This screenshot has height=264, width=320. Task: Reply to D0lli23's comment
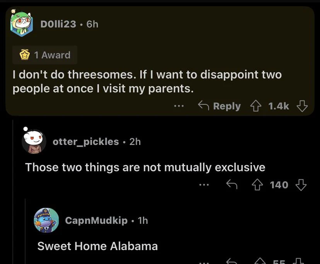point(219,106)
